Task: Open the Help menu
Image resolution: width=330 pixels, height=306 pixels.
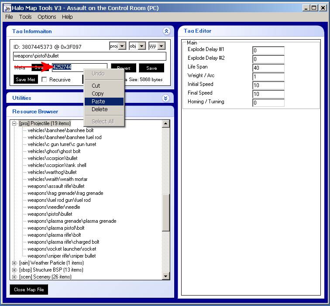Action: tap(67, 17)
